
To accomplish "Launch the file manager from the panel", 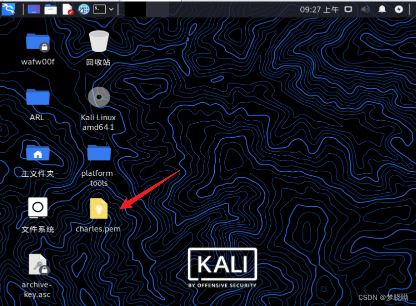I will click(51, 10).
